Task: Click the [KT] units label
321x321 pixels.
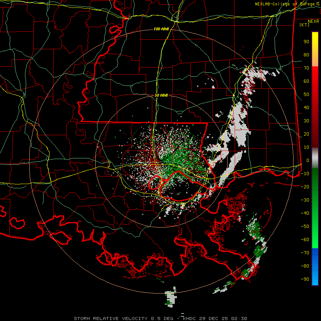Action: (304, 25)
